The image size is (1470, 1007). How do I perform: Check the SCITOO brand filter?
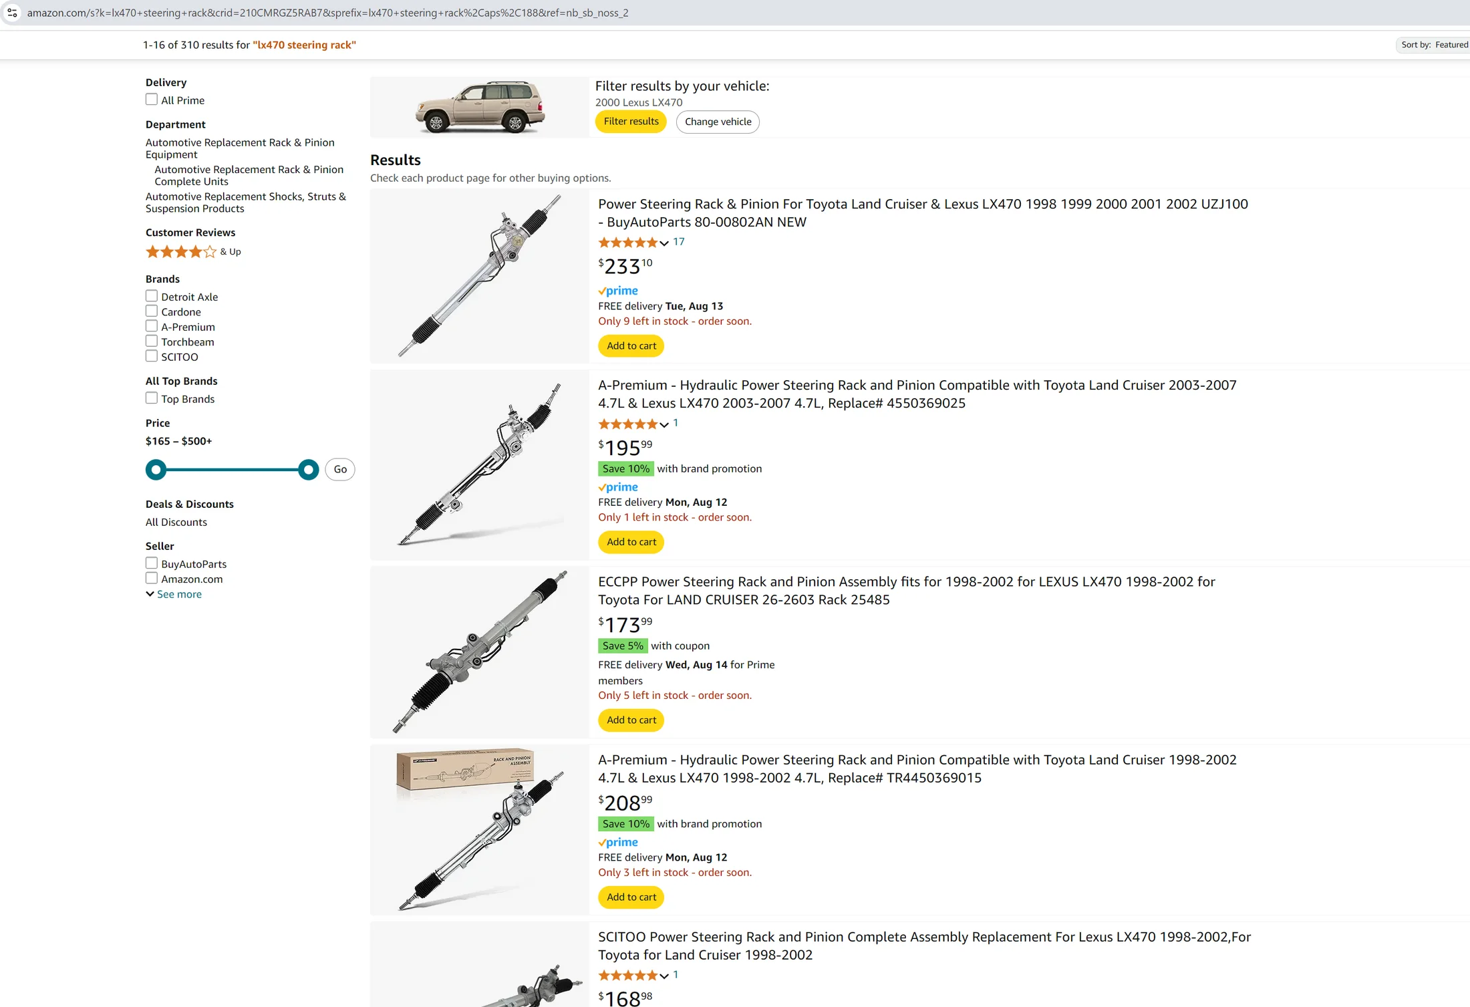pyautogui.click(x=152, y=356)
